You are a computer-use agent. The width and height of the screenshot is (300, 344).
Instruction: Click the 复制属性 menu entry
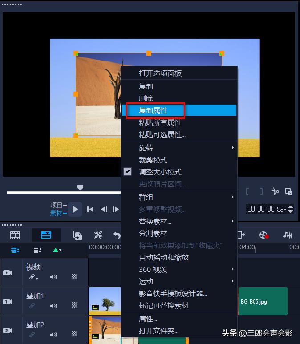(x=179, y=110)
